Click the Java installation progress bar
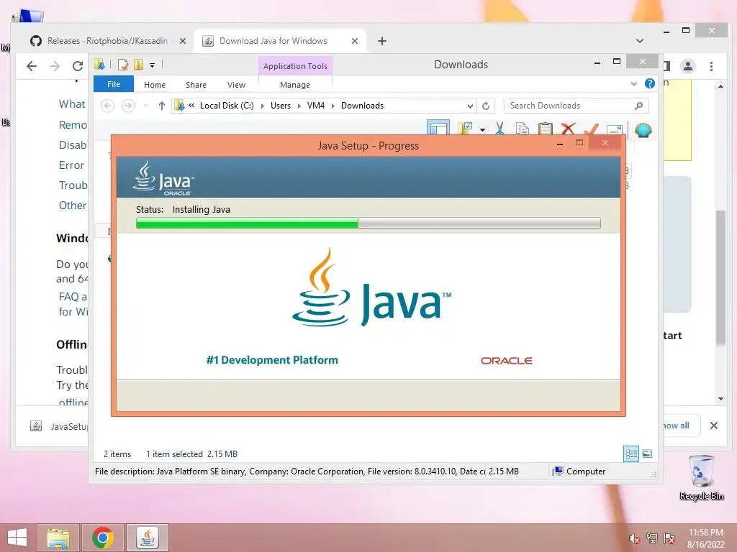This screenshot has width=737, height=552. [x=368, y=223]
